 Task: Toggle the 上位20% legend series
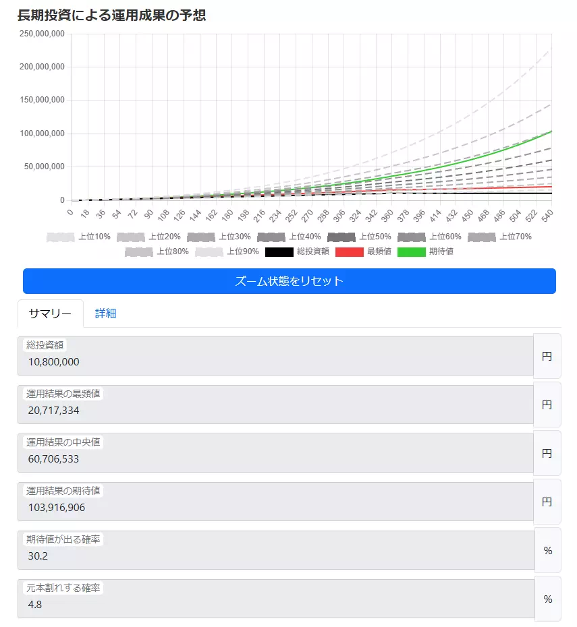[149, 237]
